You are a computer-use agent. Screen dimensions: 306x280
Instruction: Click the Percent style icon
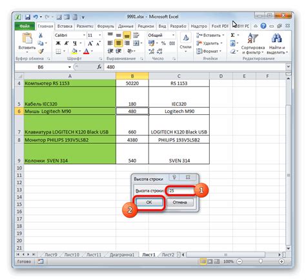163,43
